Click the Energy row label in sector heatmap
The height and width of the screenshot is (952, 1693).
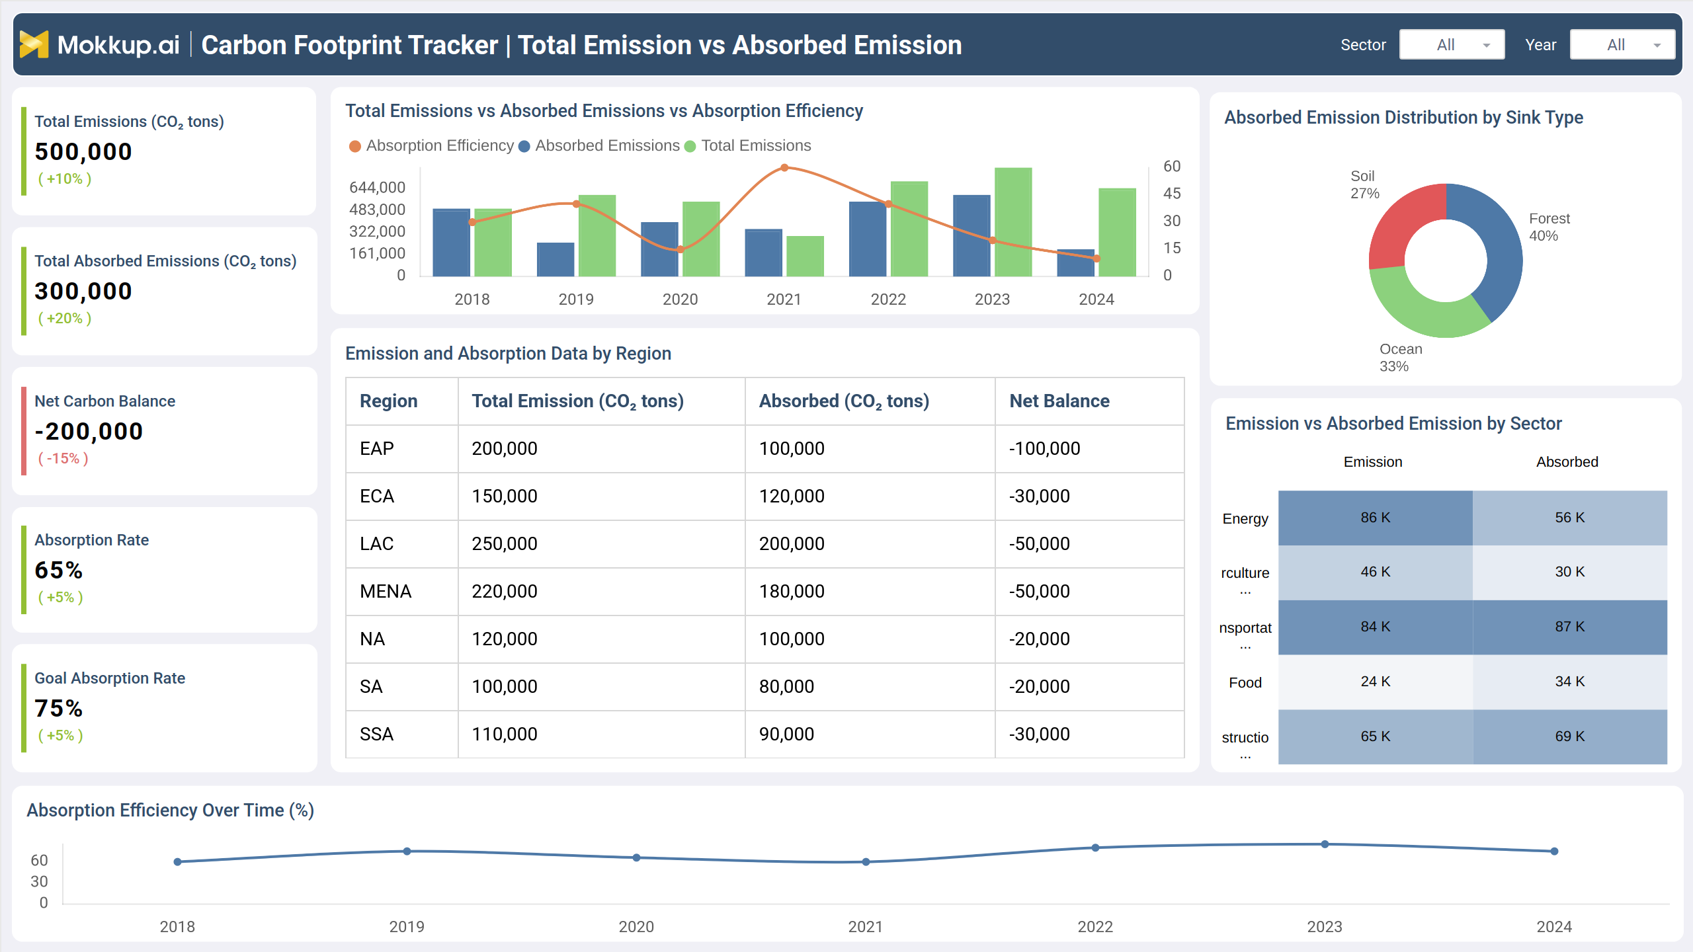[x=1245, y=519]
